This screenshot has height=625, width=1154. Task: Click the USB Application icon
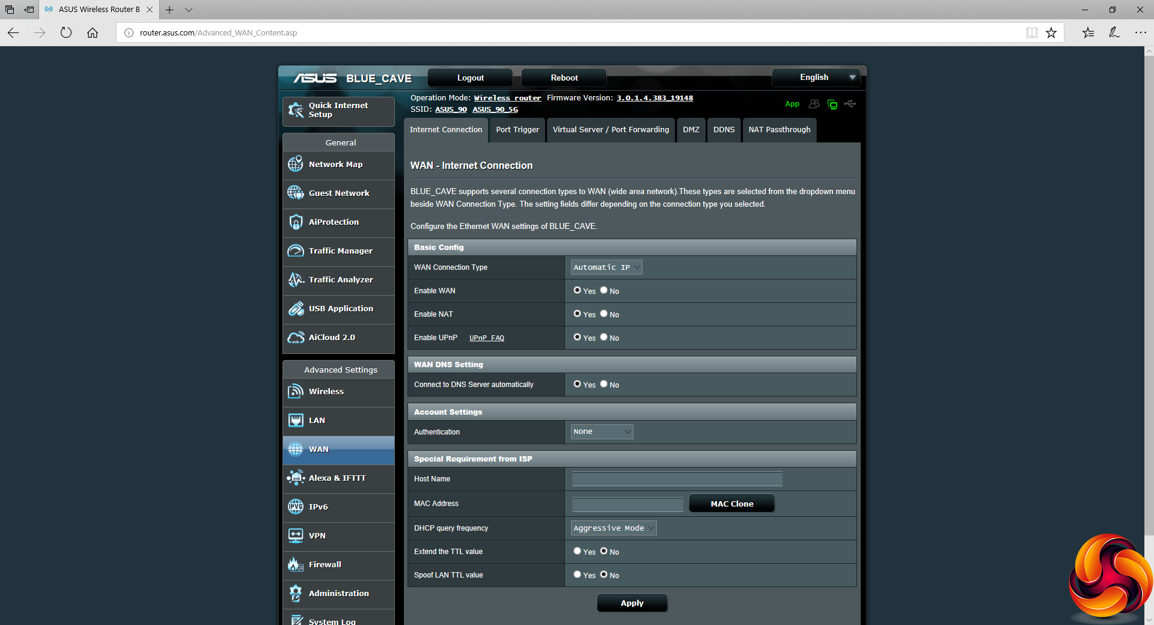296,308
